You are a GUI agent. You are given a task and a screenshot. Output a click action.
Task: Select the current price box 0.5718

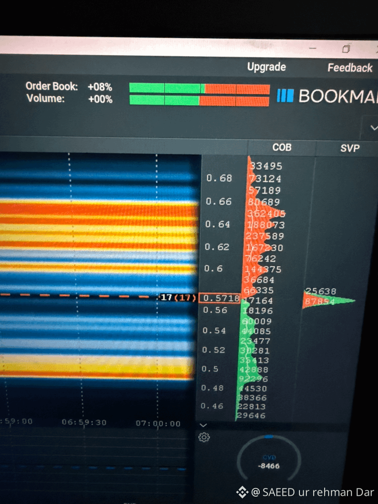(x=220, y=298)
